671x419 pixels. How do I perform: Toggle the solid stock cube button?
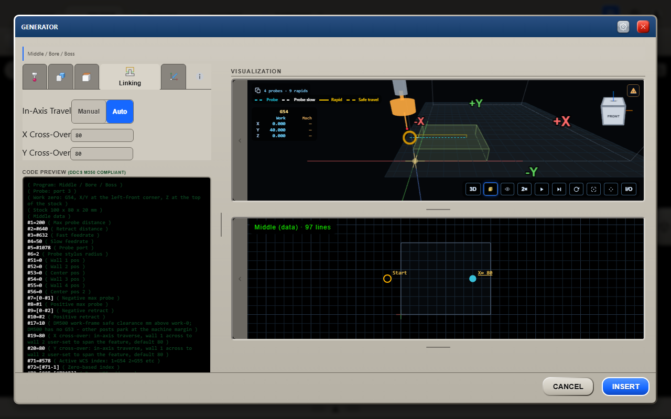pos(491,189)
